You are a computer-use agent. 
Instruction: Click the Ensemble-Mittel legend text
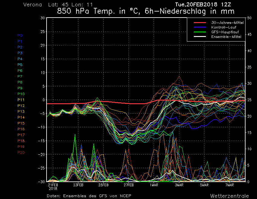coord(226,37)
